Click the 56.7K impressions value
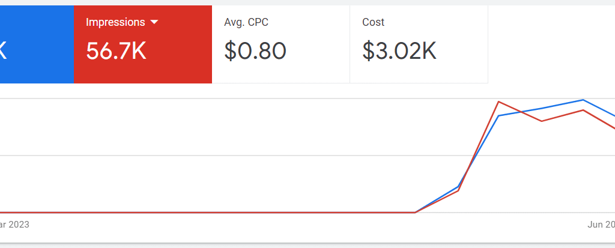615x248 pixels. 116,52
